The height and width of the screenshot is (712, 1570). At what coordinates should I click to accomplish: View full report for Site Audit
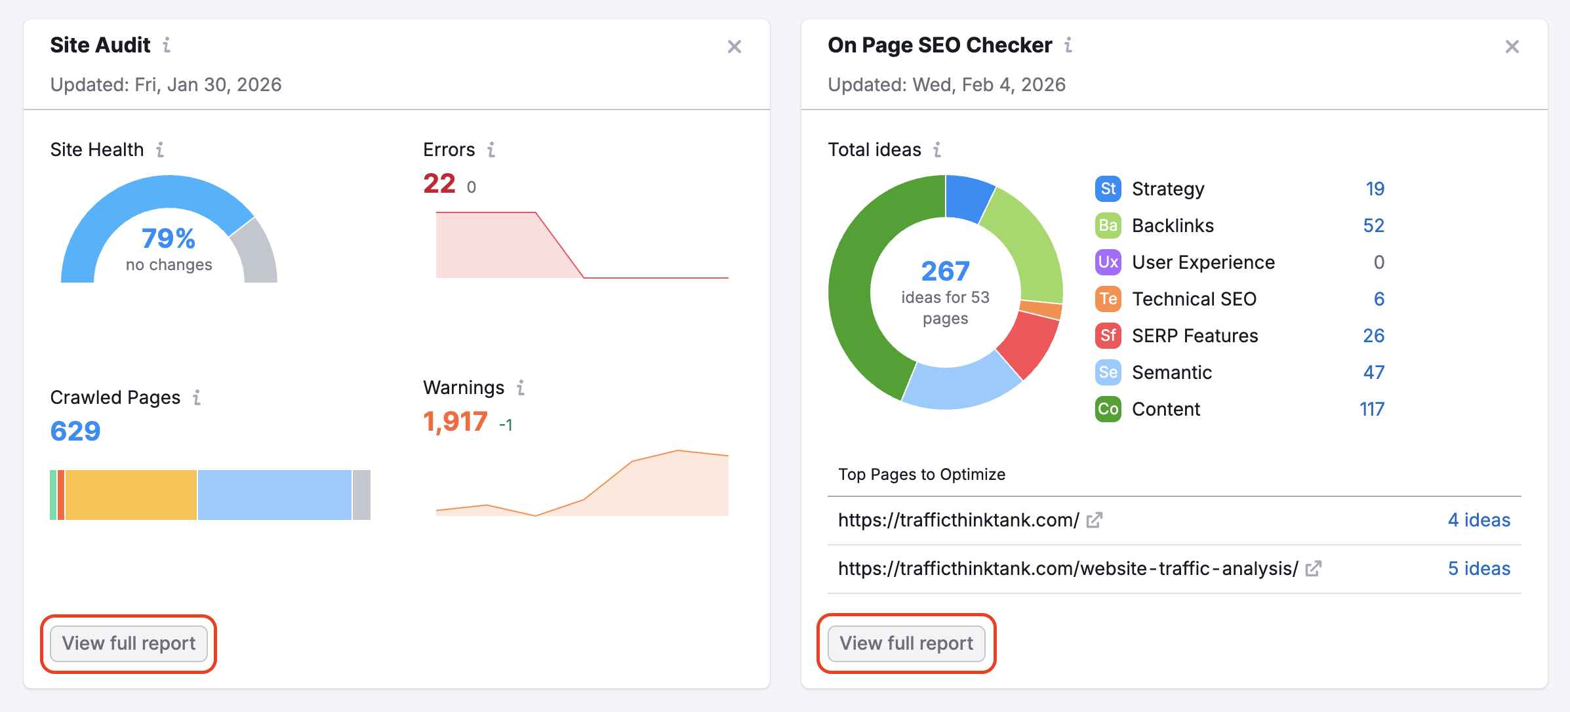(x=129, y=643)
